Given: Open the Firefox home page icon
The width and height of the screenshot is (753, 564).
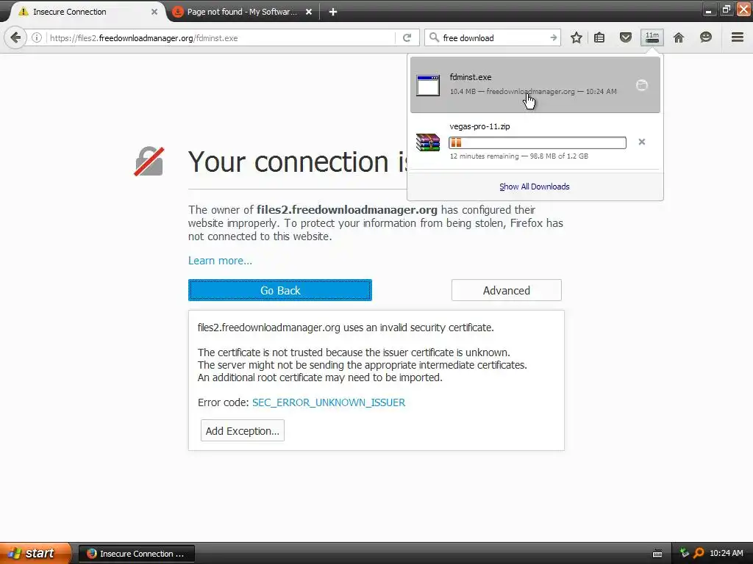Looking at the screenshot, I should (x=679, y=37).
